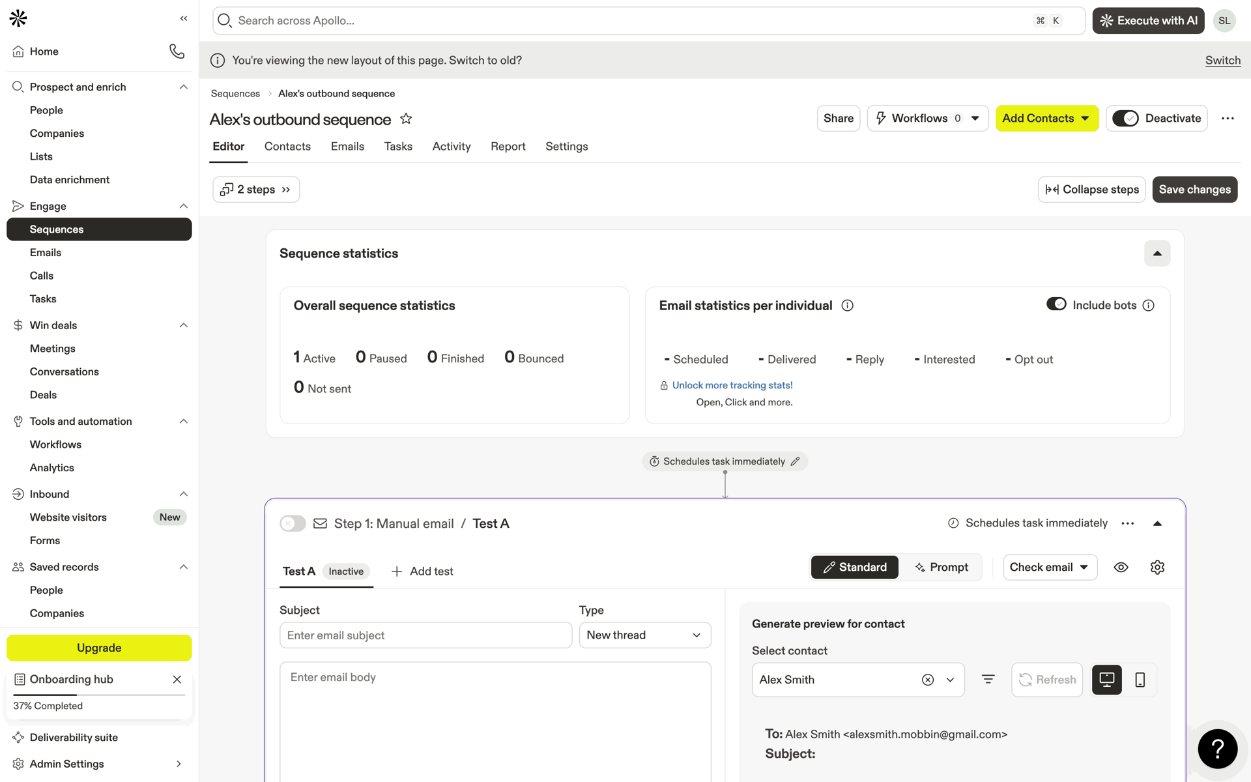
Task: Collapse the sidebar with double-chevron icon
Action: point(184,18)
